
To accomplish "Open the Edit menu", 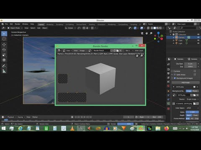I will [11, 24].
